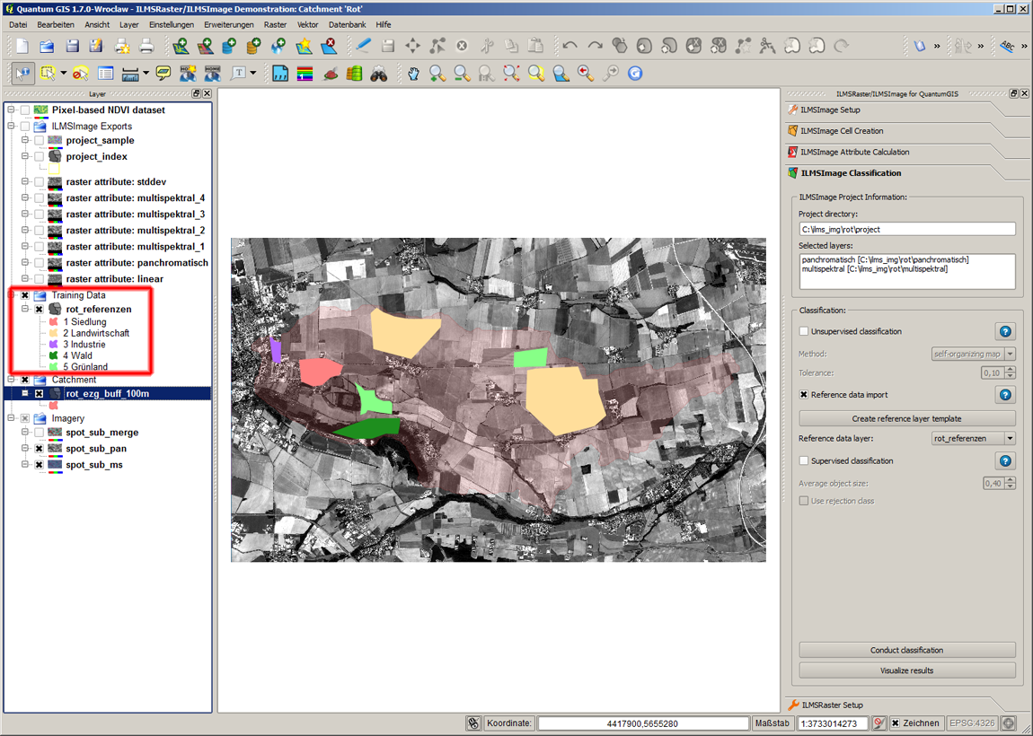Click Conduct classification button

pos(906,650)
